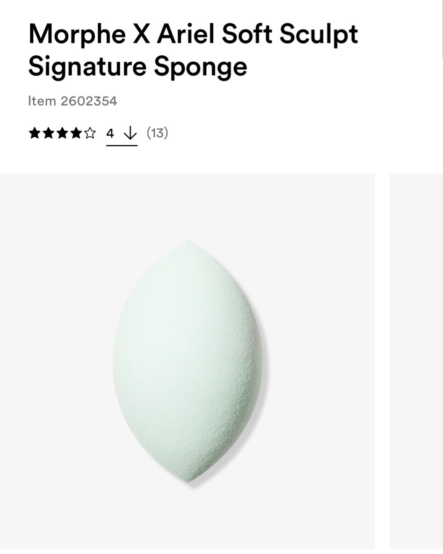Click the star rating group beside Item number
The image size is (443, 554).
[62, 133]
